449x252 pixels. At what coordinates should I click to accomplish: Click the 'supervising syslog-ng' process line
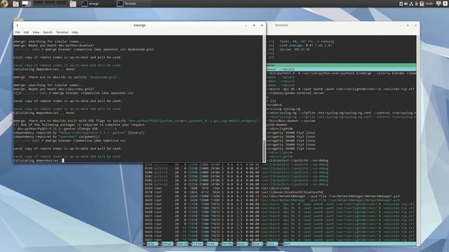pyautogui.click(x=283, y=109)
